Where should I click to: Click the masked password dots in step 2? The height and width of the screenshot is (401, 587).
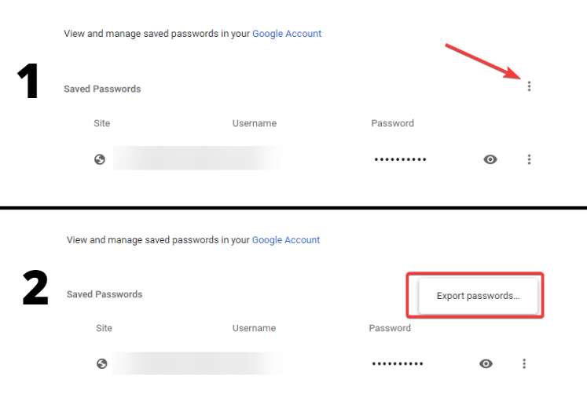pos(398,363)
